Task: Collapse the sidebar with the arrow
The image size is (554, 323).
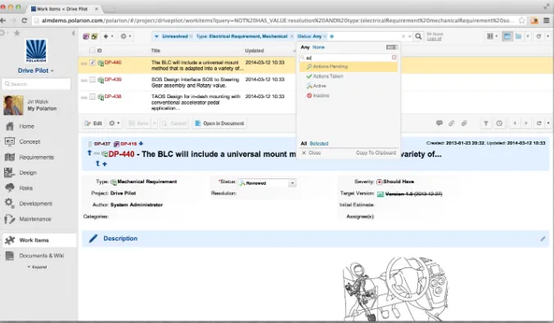Action: point(73,34)
